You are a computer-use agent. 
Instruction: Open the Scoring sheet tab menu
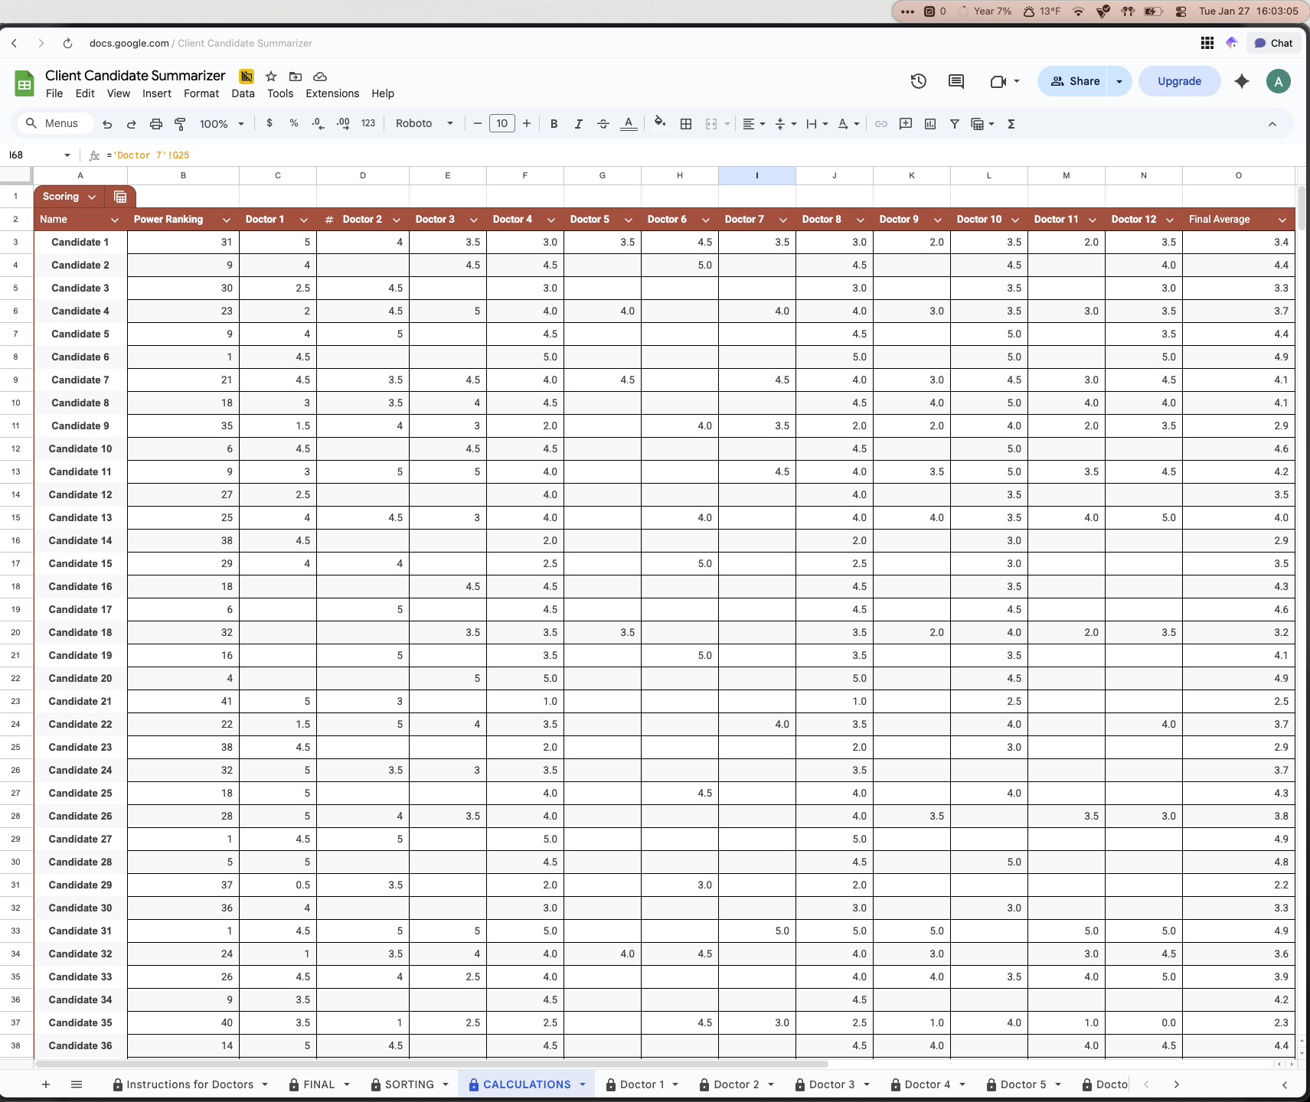[x=91, y=197]
